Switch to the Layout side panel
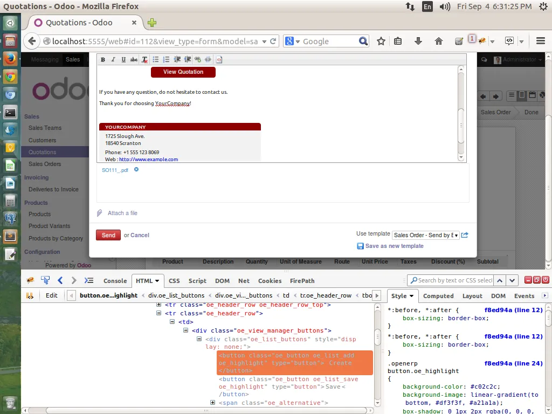552x414 pixels. pyautogui.click(x=472, y=296)
